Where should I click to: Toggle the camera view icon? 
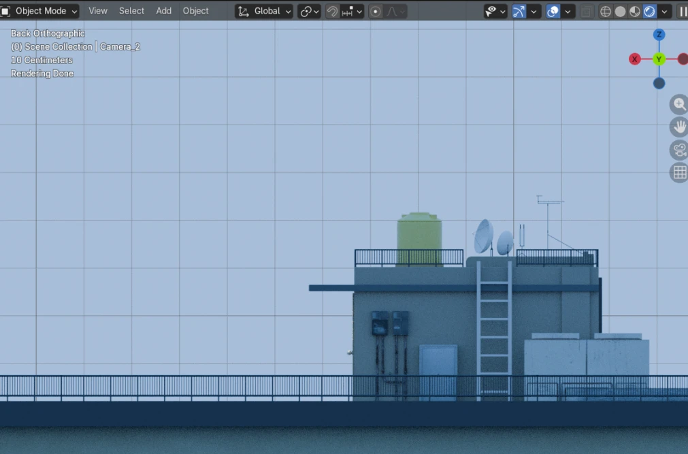[679, 150]
